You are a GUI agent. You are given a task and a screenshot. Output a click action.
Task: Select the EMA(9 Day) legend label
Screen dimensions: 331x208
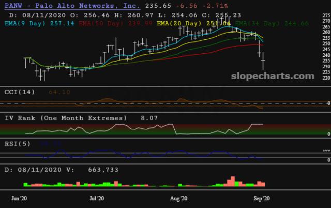(x=25, y=25)
